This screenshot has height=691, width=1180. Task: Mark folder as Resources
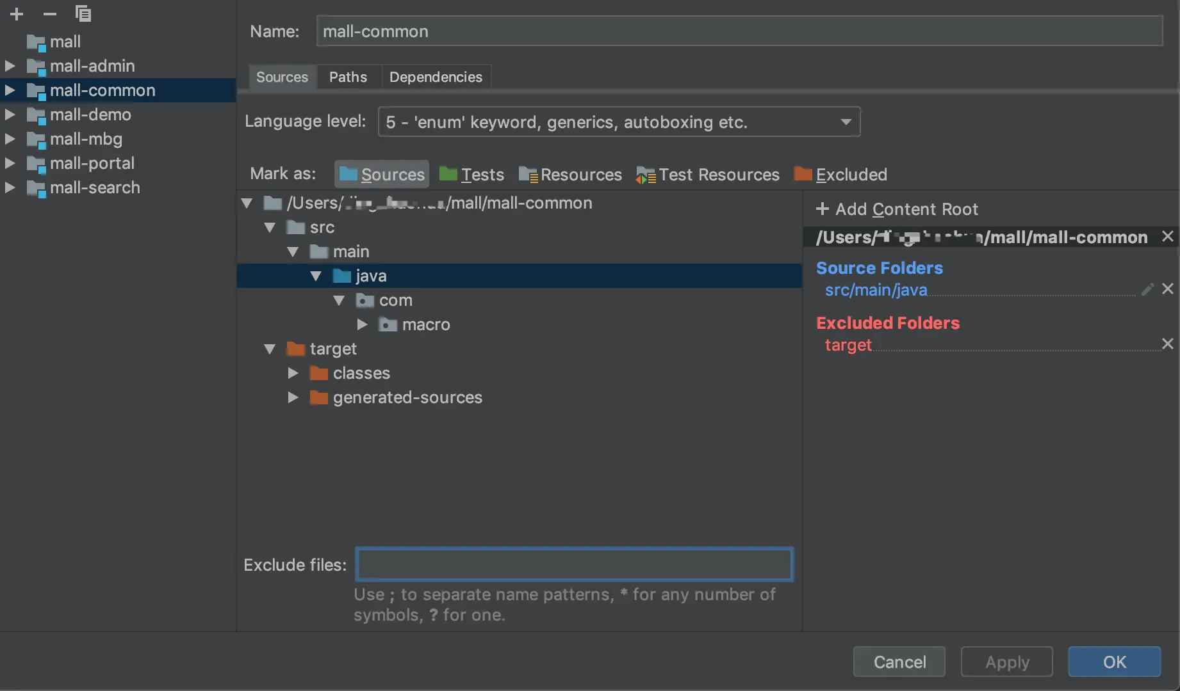570,174
